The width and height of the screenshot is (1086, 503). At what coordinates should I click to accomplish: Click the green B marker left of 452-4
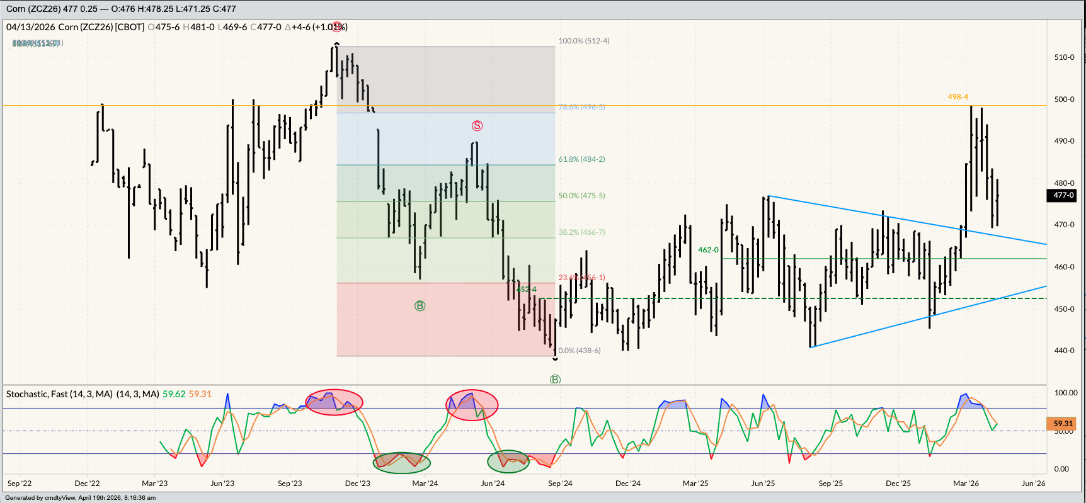click(x=420, y=306)
